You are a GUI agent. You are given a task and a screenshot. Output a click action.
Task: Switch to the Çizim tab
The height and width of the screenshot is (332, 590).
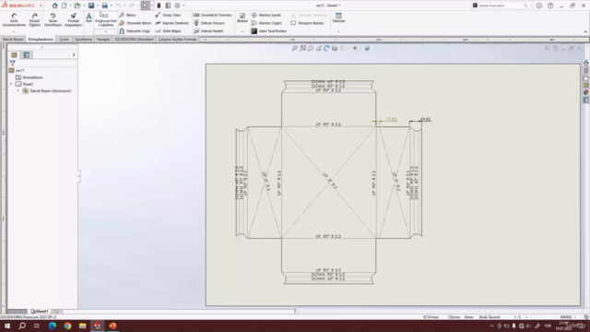pos(64,39)
